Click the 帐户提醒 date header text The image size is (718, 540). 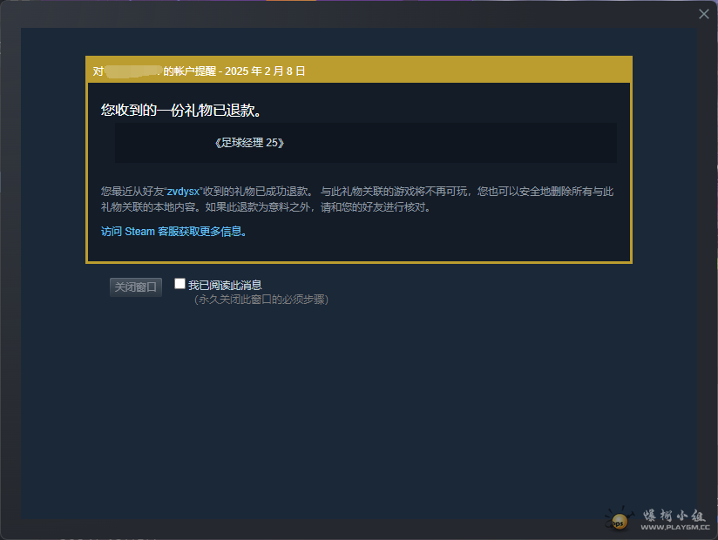[x=199, y=71]
